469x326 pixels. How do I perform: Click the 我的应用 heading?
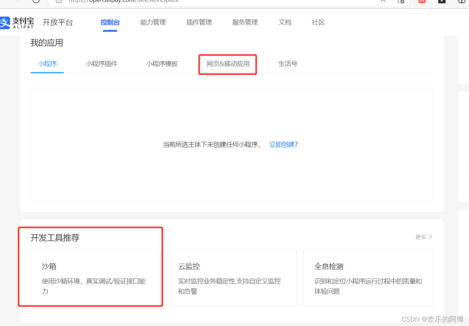tap(47, 43)
